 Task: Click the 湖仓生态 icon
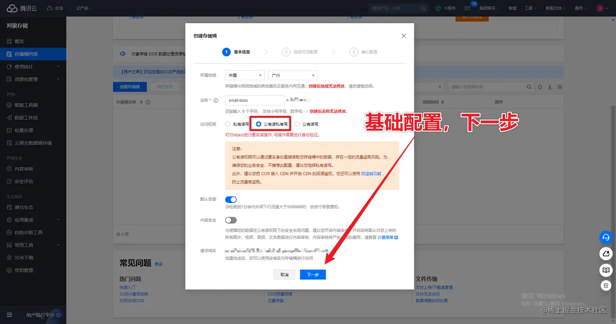(x=9, y=207)
